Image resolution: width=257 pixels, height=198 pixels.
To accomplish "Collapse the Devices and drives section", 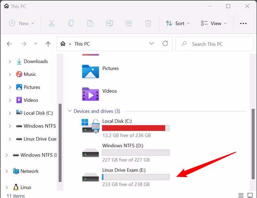I will 70,111.
